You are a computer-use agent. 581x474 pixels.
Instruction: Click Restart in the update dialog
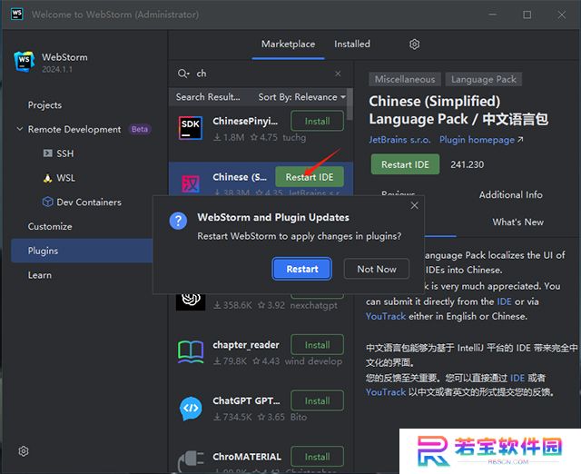[x=302, y=269]
